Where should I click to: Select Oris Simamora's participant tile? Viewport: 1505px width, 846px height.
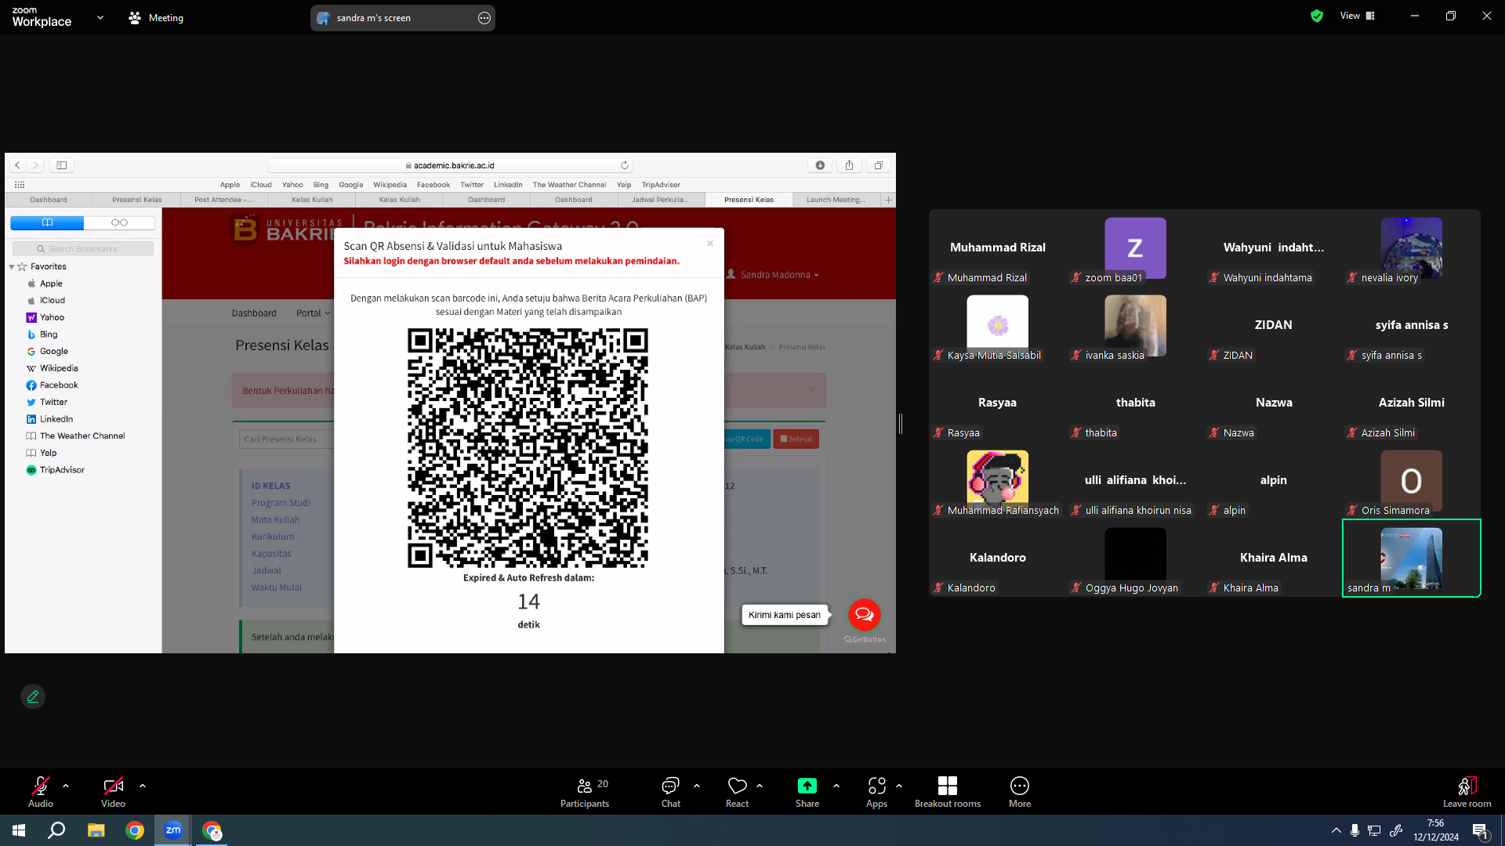(1412, 482)
